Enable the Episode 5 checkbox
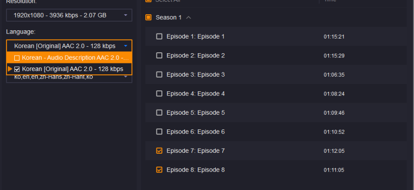414x190 pixels. coord(159,112)
